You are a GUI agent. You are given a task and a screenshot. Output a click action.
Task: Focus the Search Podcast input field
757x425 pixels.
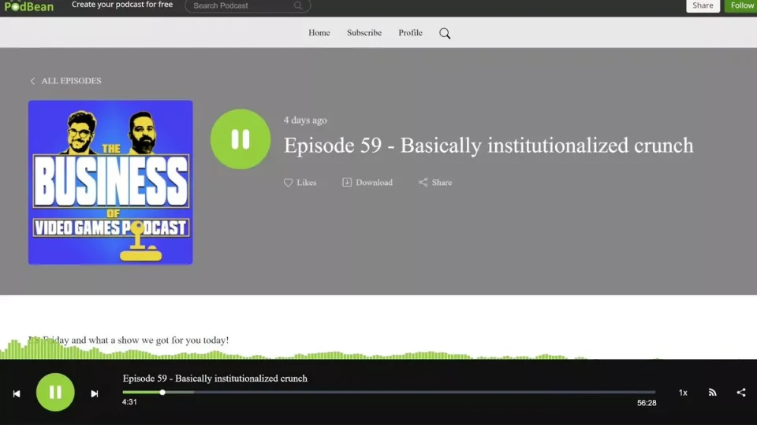(248, 6)
